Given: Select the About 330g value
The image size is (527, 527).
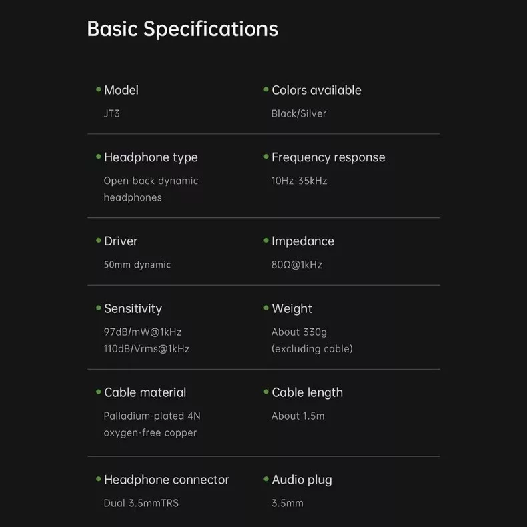Looking at the screenshot, I should pos(299,332).
